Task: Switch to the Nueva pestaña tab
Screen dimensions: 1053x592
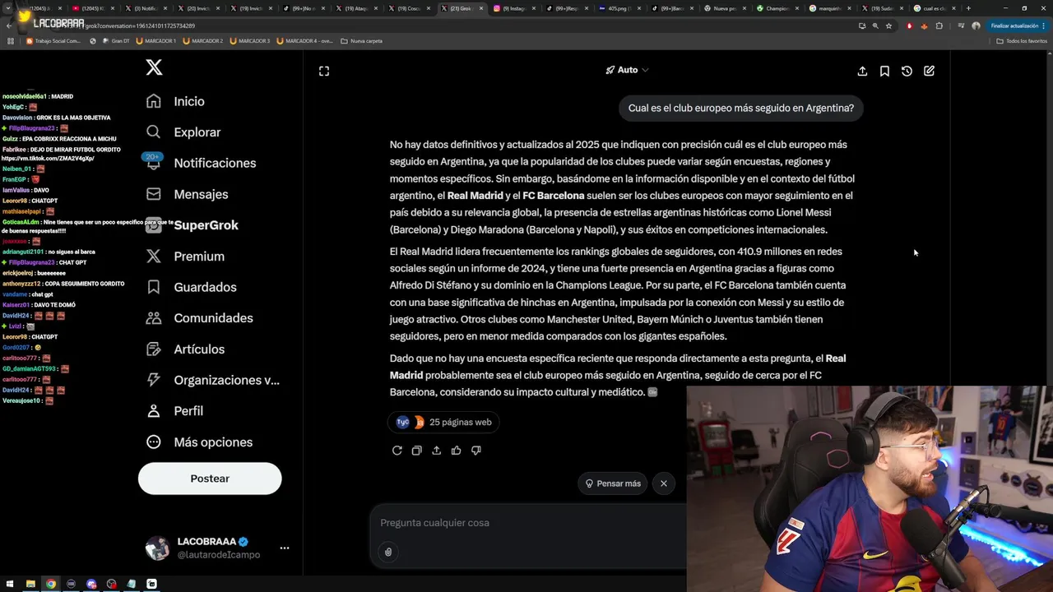Action: (725, 8)
